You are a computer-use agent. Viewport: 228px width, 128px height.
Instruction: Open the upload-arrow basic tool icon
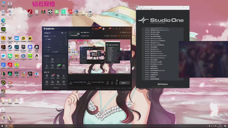[52, 82]
